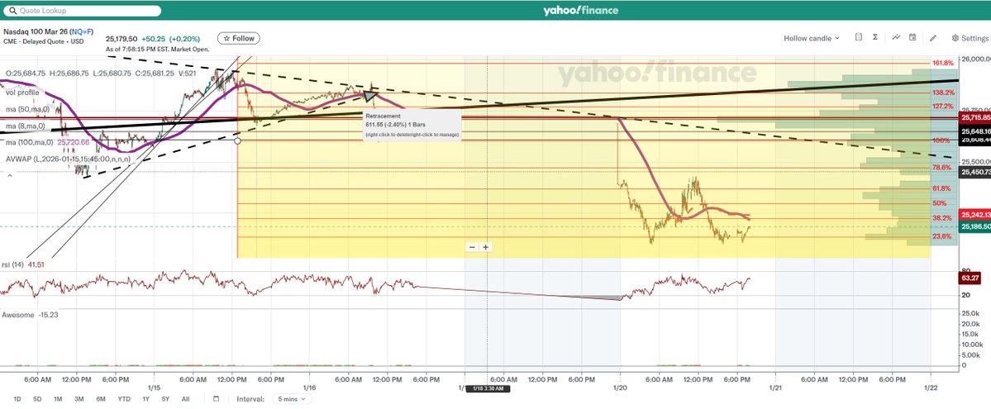Click the zoom in plus button on the chart

click(x=485, y=247)
